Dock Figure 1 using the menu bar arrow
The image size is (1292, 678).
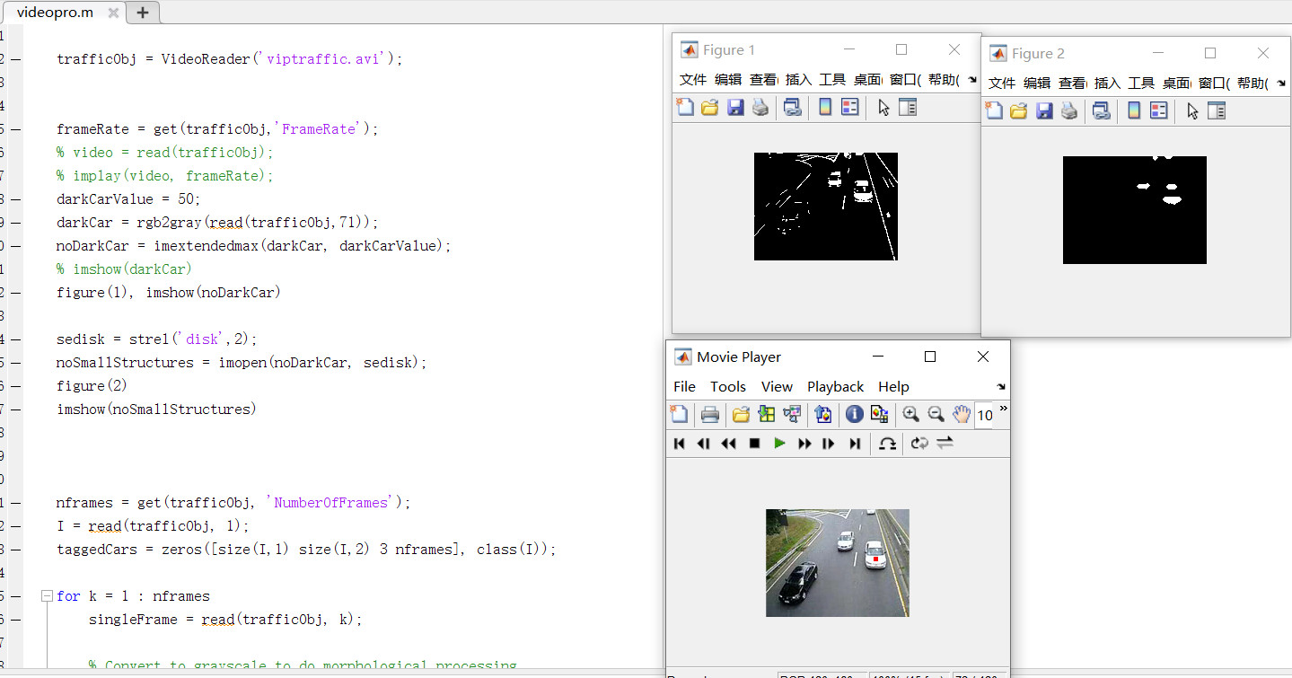(x=972, y=80)
